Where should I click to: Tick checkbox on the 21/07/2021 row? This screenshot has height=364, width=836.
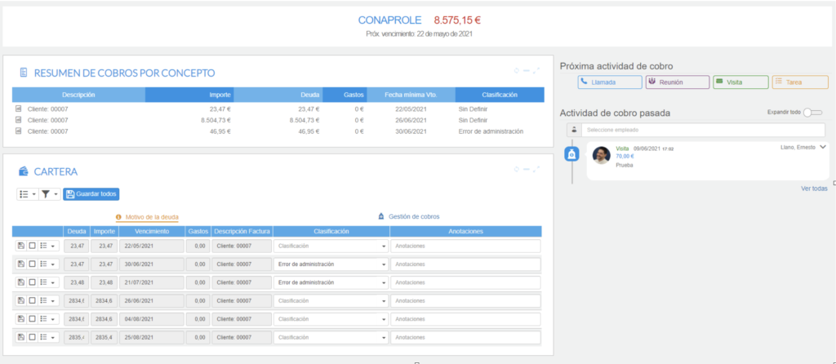(x=32, y=282)
